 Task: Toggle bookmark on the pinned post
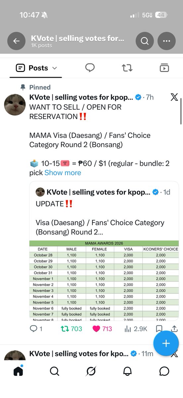tap(159, 329)
